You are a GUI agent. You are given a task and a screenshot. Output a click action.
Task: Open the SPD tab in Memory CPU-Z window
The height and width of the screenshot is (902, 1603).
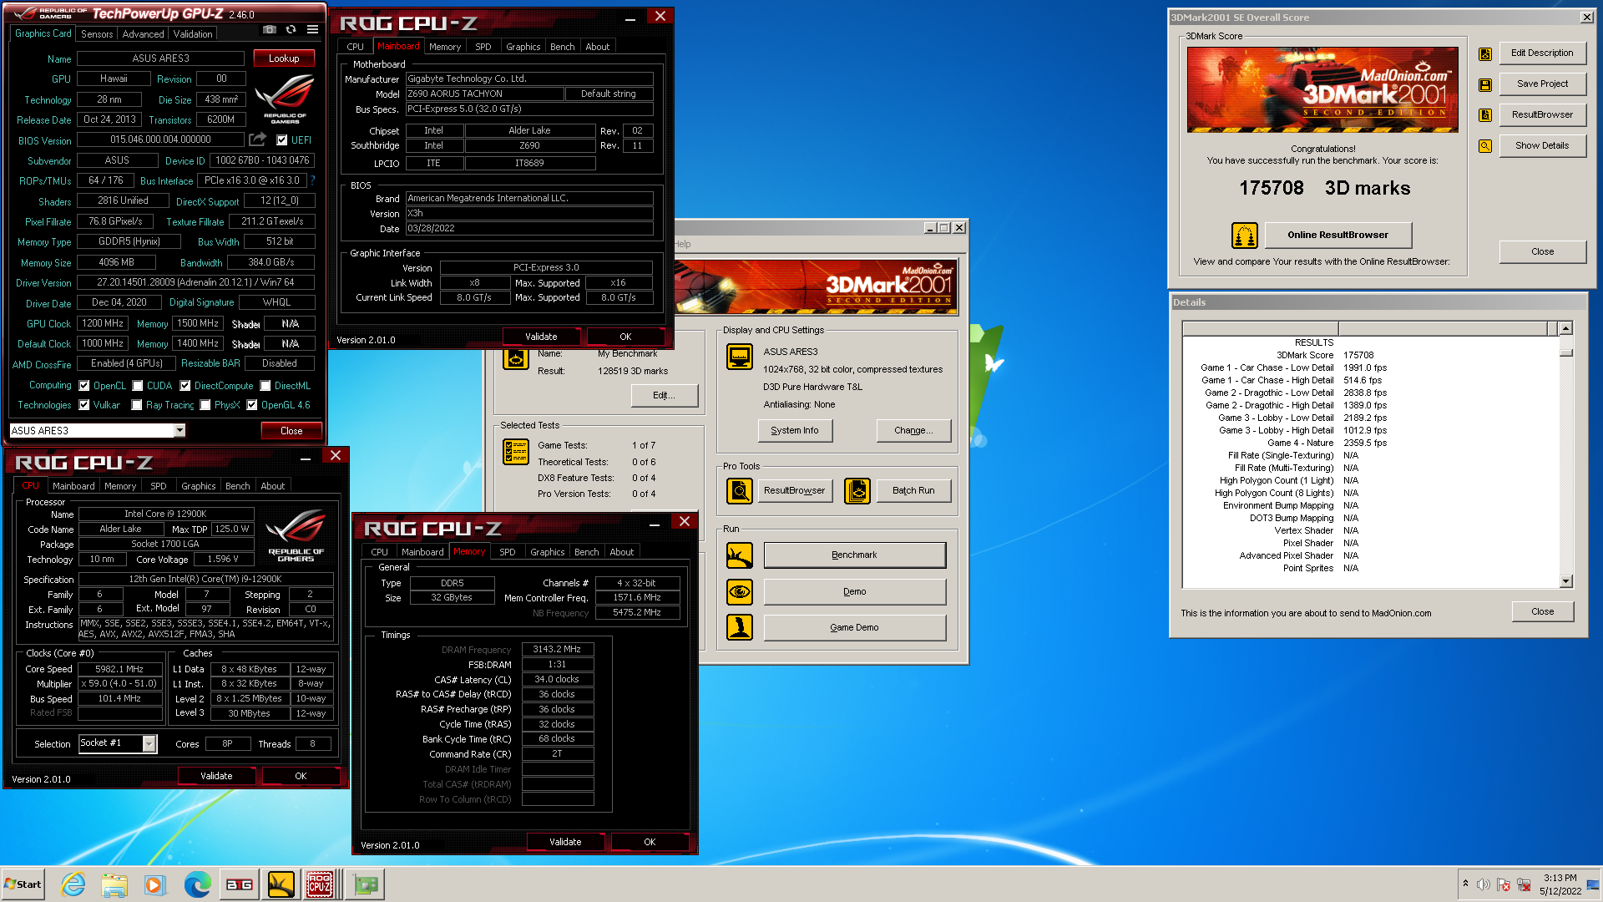point(507,552)
